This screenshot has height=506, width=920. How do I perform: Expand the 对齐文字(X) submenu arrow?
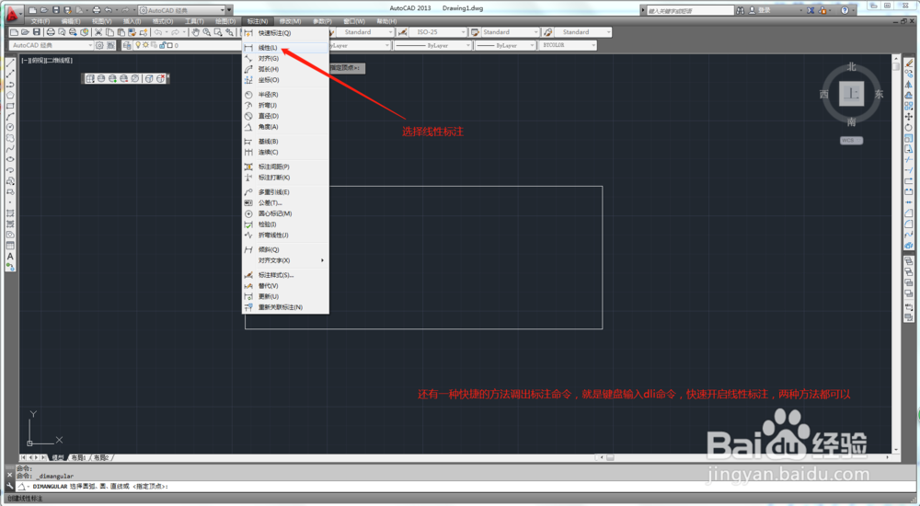tap(322, 260)
